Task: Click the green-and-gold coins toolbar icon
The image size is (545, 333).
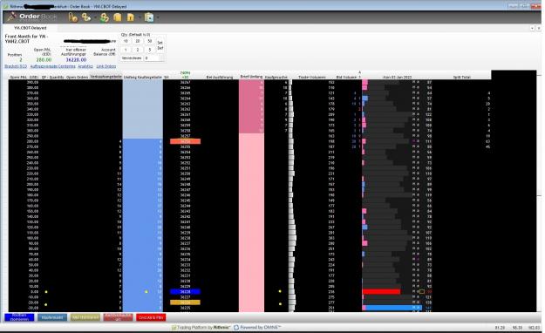Action: pos(105,17)
